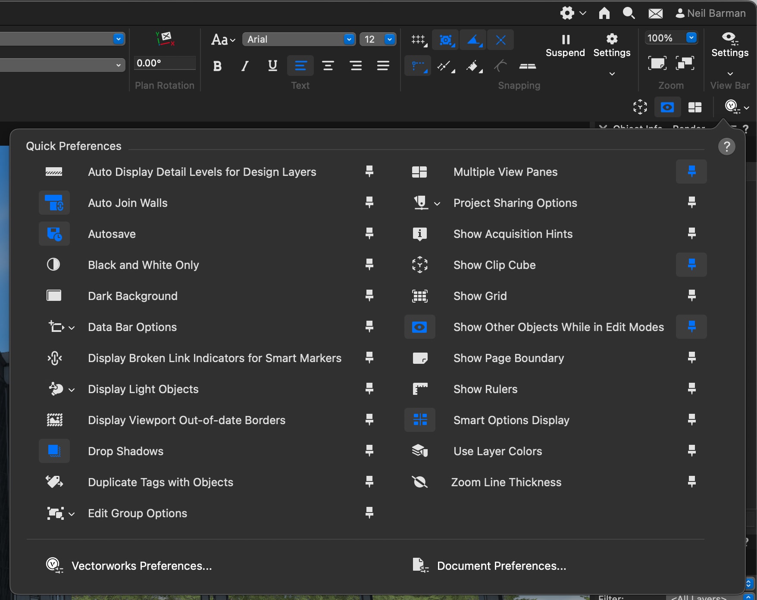This screenshot has height=600, width=757.
Task: Toggle the Auto Join Walls icon
Action: click(54, 203)
